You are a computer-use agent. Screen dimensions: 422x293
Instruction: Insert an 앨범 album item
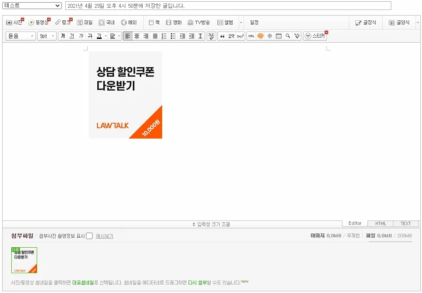pyautogui.click(x=225, y=22)
